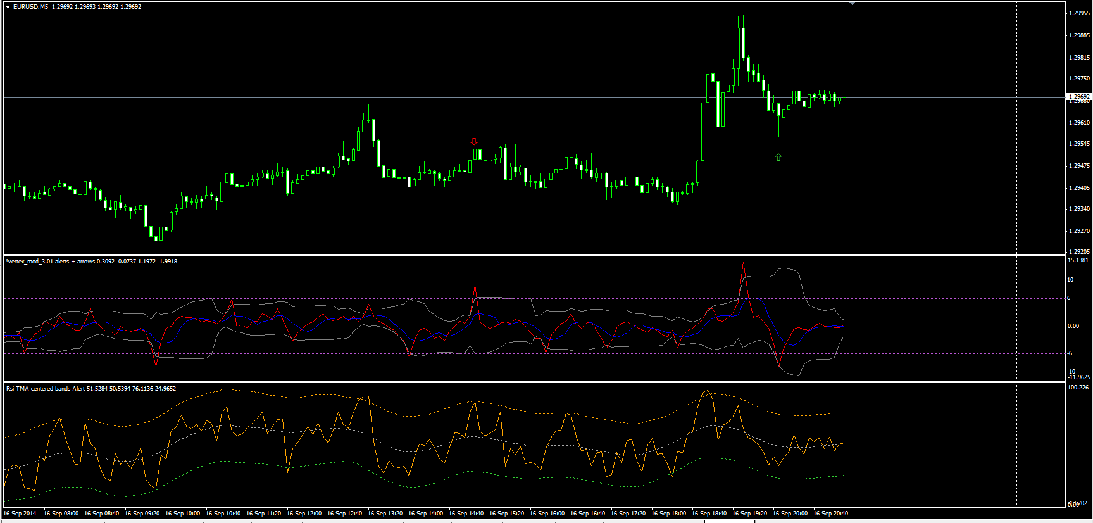
Task: Click the 16 Sep 09:20 time label
Action: coord(142,514)
